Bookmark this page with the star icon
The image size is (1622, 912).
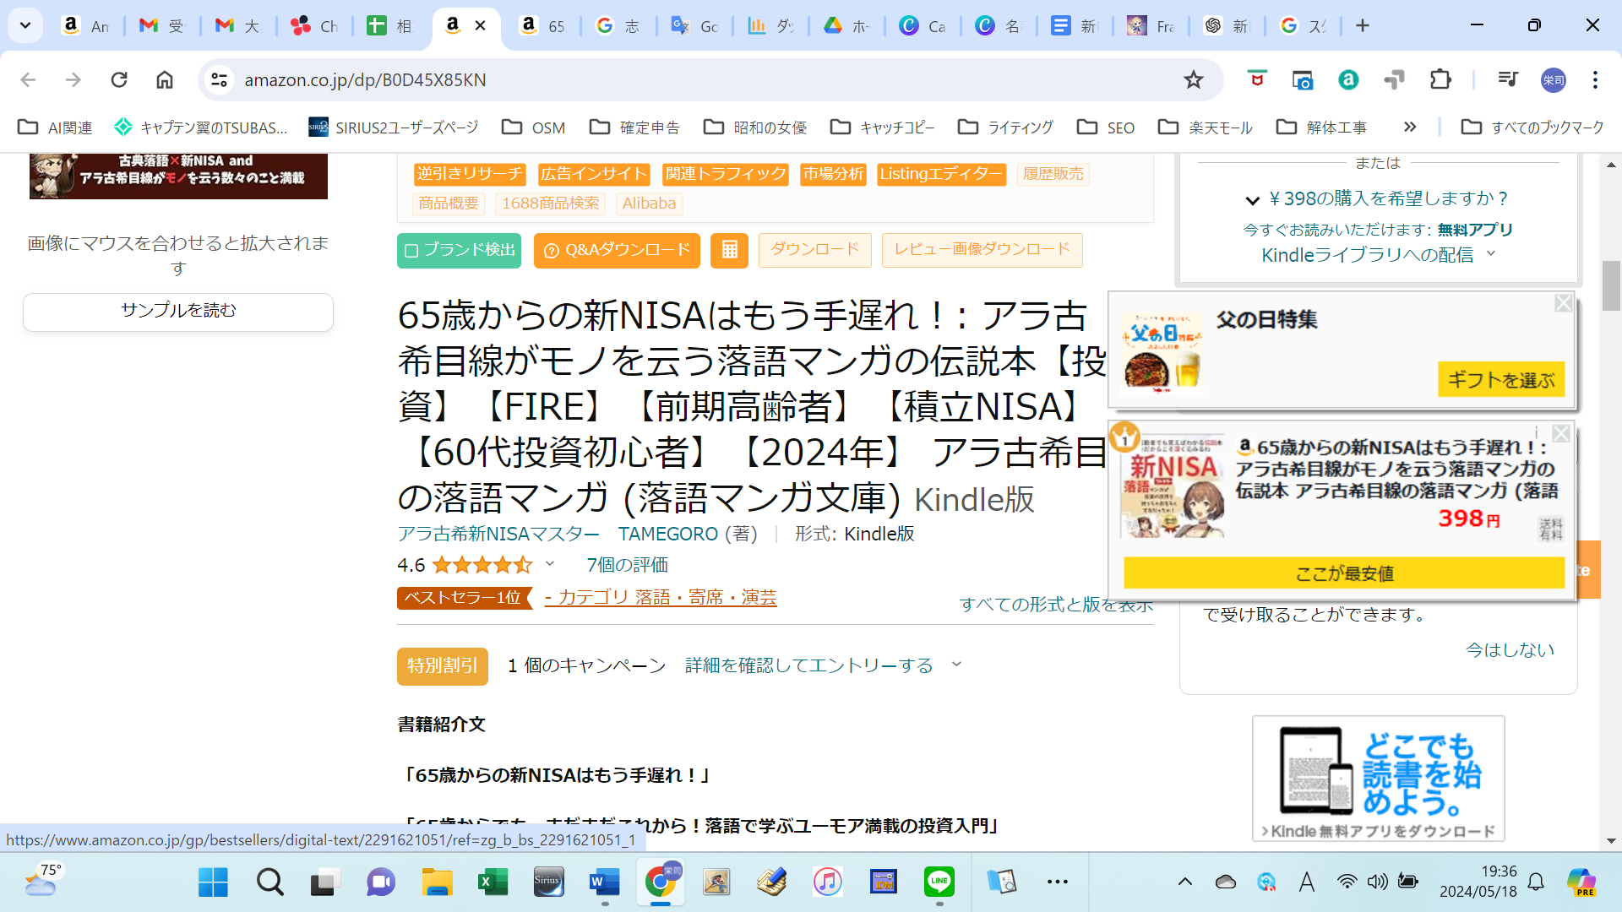1193,79
